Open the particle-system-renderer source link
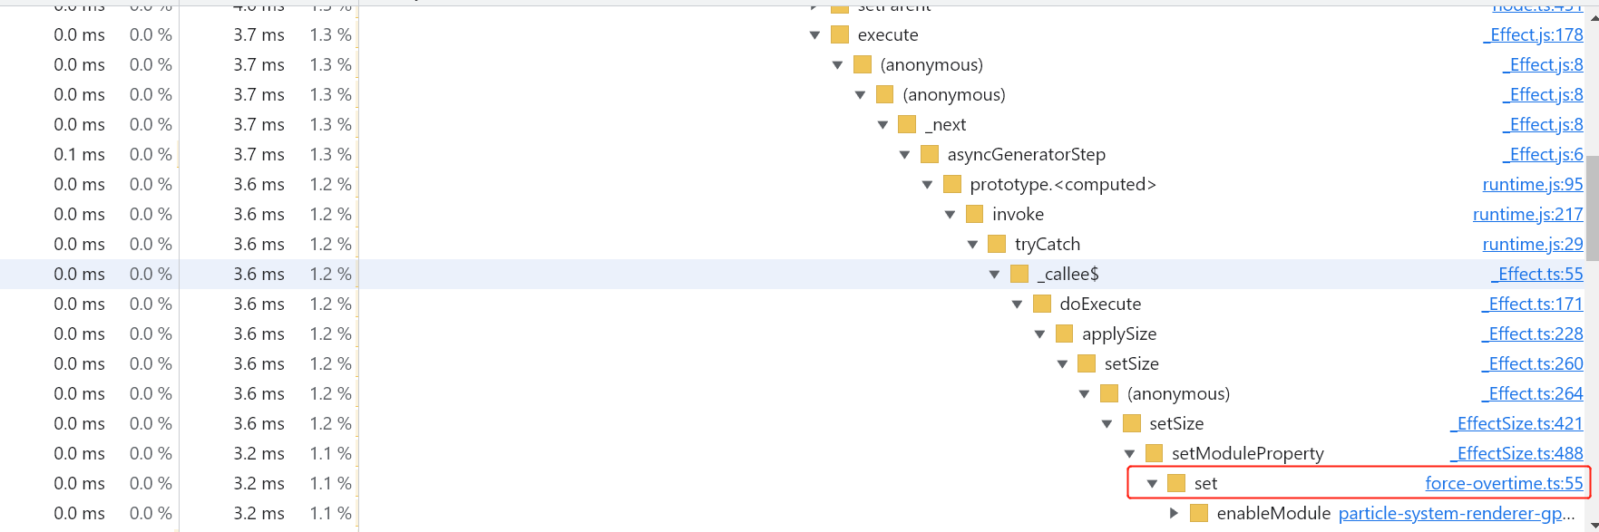Image resolution: width=1599 pixels, height=532 pixels. [x=1456, y=514]
